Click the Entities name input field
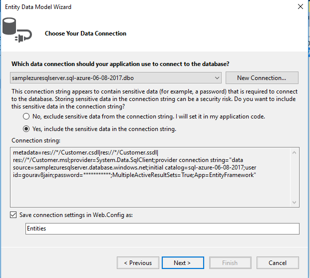Screen dimensions: 310x278 162,228
